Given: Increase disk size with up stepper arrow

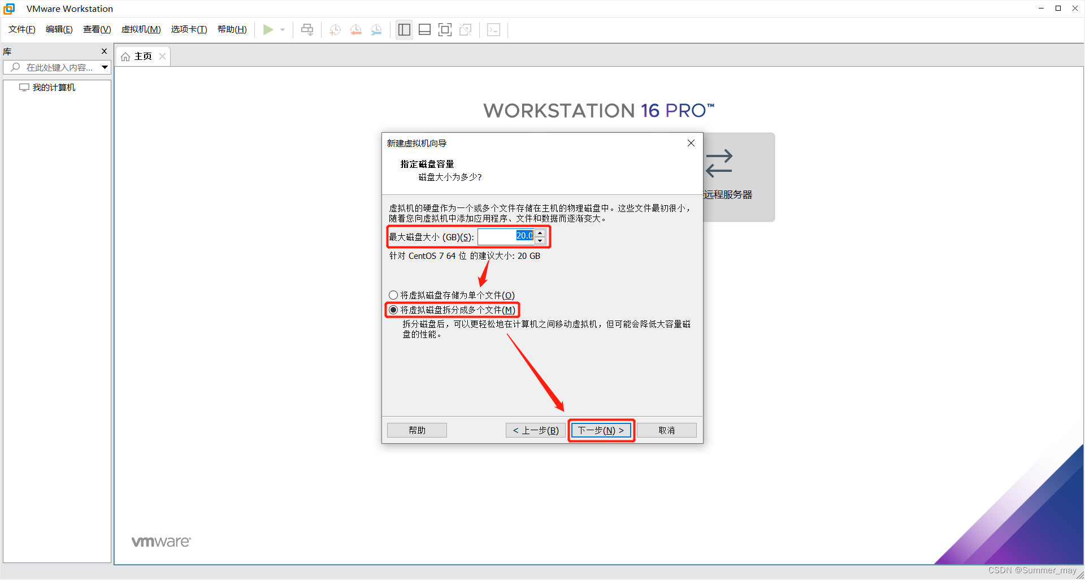Looking at the screenshot, I should [x=540, y=232].
